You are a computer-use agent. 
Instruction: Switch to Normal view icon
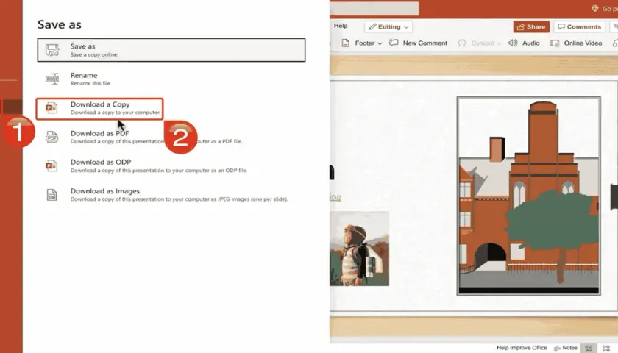589,348
